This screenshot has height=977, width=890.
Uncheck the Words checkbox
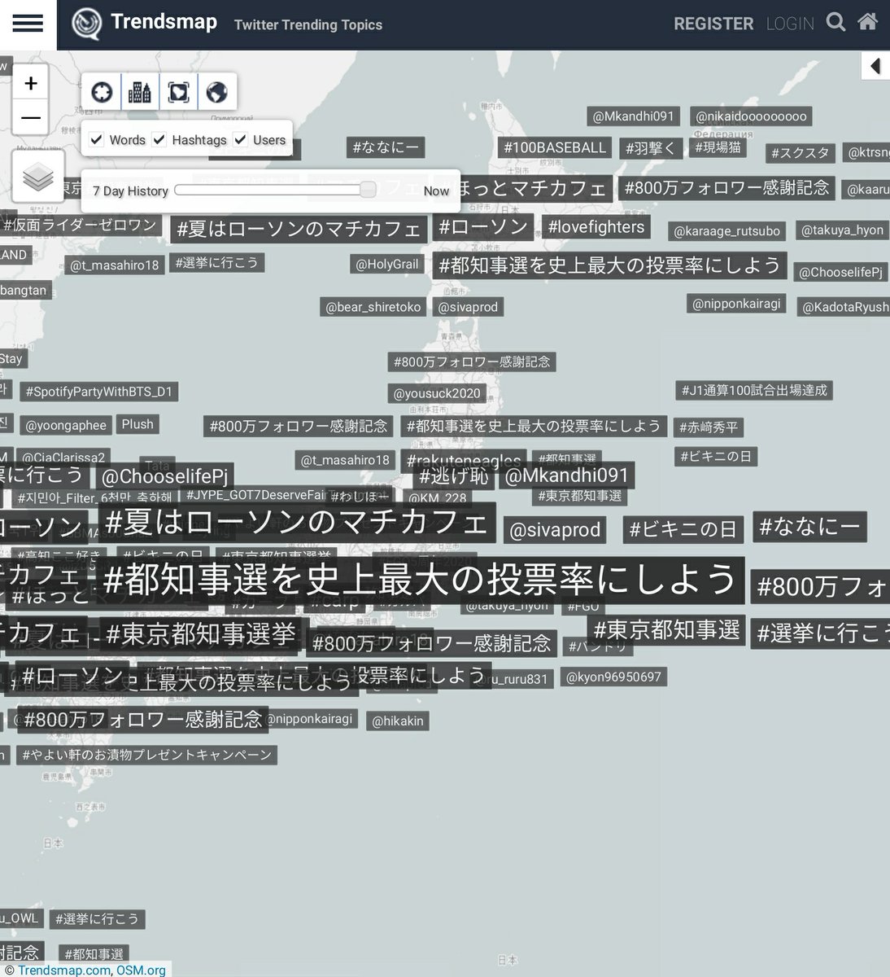click(96, 139)
